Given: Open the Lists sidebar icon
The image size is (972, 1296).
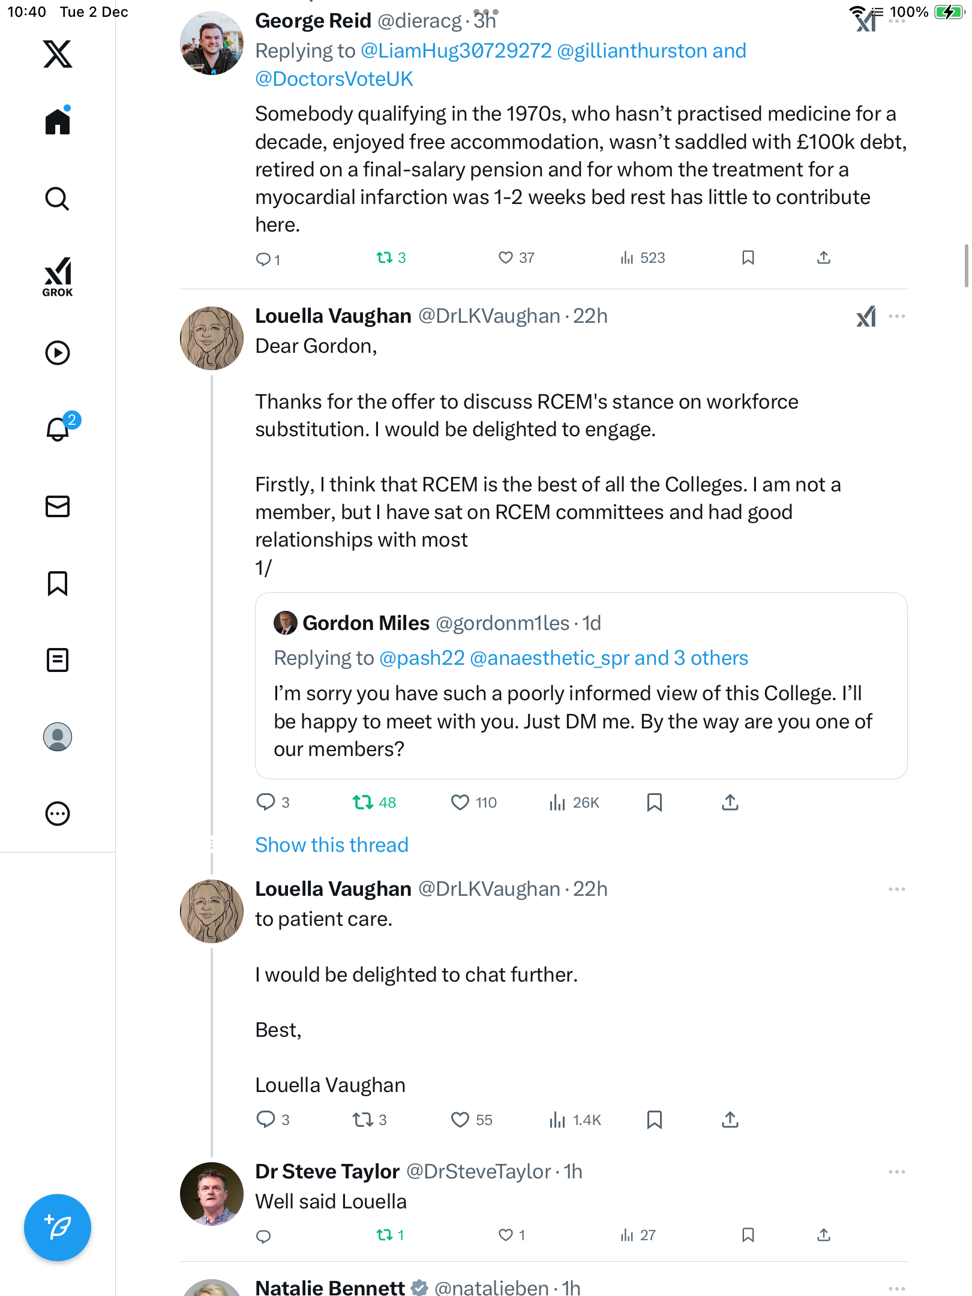Looking at the screenshot, I should [58, 660].
